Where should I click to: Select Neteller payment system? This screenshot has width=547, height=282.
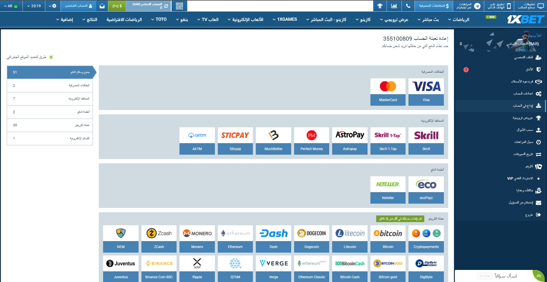[x=388, y=190]
